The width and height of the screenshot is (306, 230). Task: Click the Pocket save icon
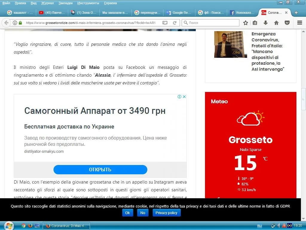point(287,23)
